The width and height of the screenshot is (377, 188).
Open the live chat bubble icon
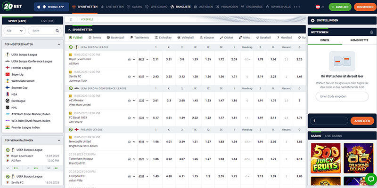370,179
